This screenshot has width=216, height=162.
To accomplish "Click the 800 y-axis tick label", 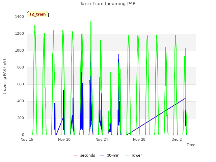I will [21, 67].
